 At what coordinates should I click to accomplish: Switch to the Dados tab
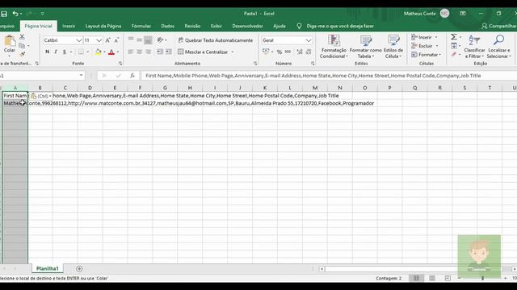pos(167,26)
